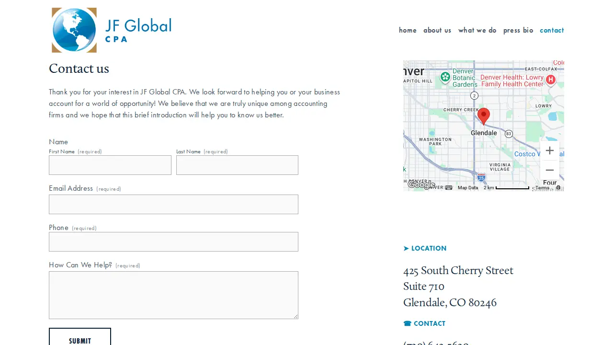Click the JF Global CPA globe logo

pos(74,30)
